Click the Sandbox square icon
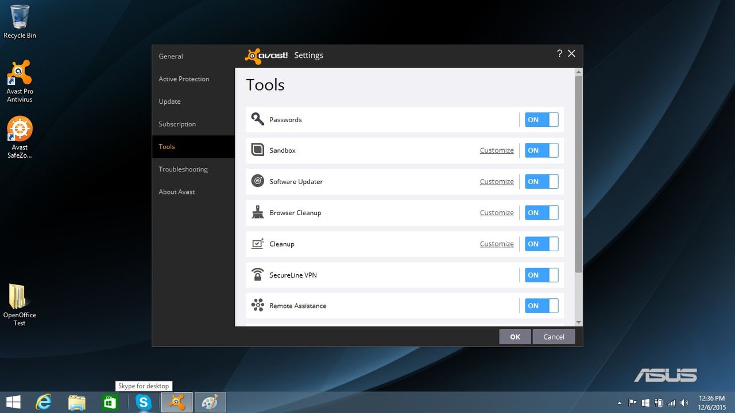Viewport: 735px width, 413px height. point(257,150)
